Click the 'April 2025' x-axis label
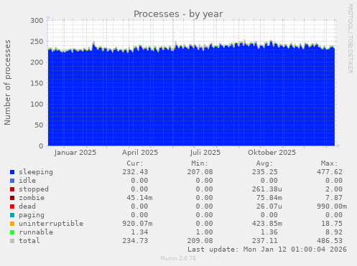Viewport: 357px width, 266px height. (140, 153)
